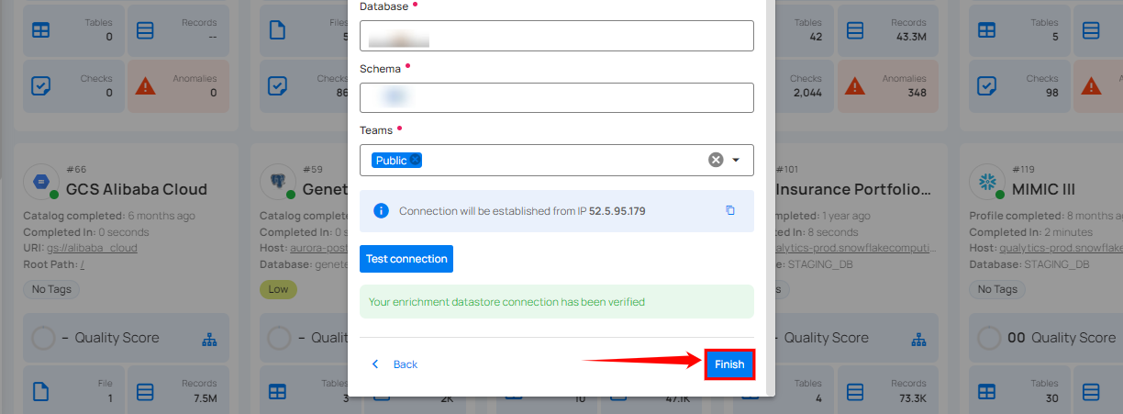This screenshot has height=414, width=1123.
Task: Open the gs://alibaba_cloud URI link
Action: pos(92,248)
